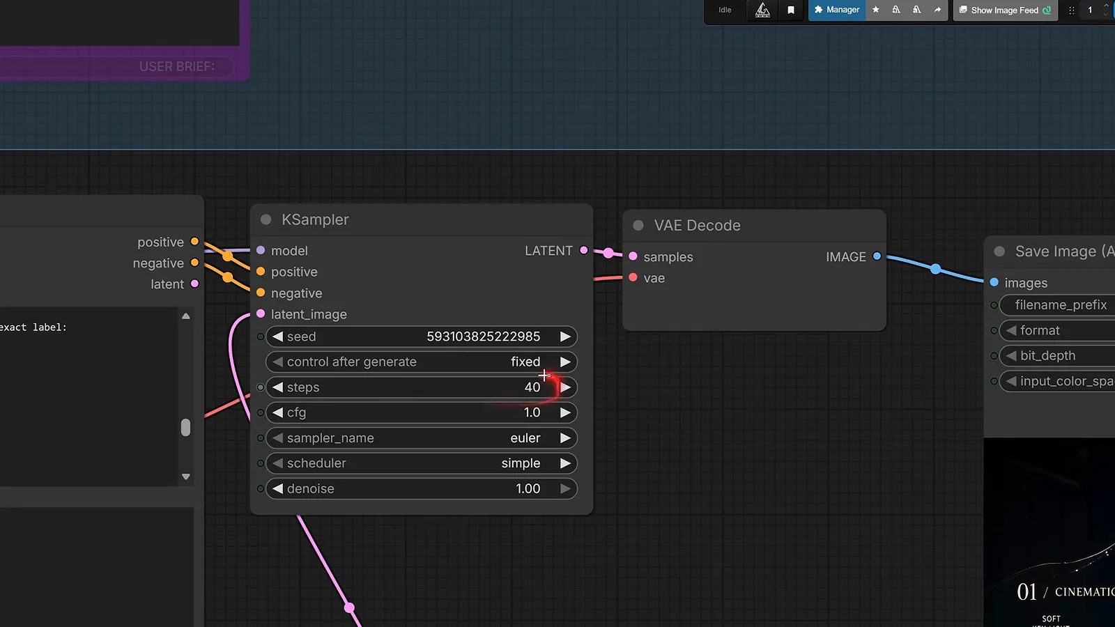The width and height of the screenshot is (1115, 627).
Task: Click the KSampler latent_image input socket
Action: coord(261,313)
